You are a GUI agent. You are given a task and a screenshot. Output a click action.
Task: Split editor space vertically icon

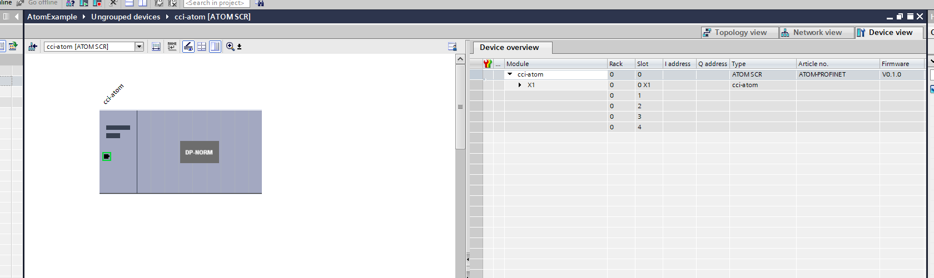click(x=143, y=3)
